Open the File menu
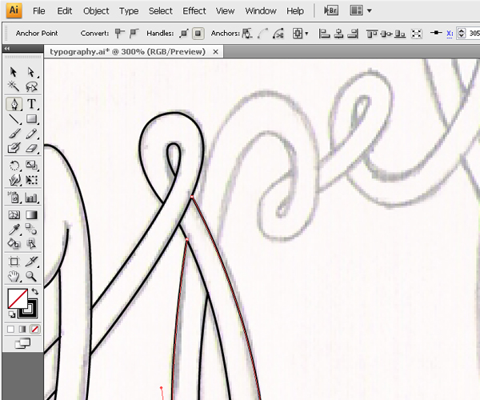480x400 pixels. tap(39, 11)
